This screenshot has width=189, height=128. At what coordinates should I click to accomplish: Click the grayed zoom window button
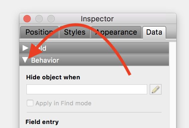(x=51, y=19)
